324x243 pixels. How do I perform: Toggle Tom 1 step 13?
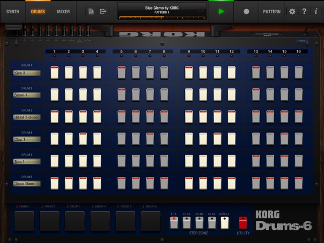(x=256, y=161)
